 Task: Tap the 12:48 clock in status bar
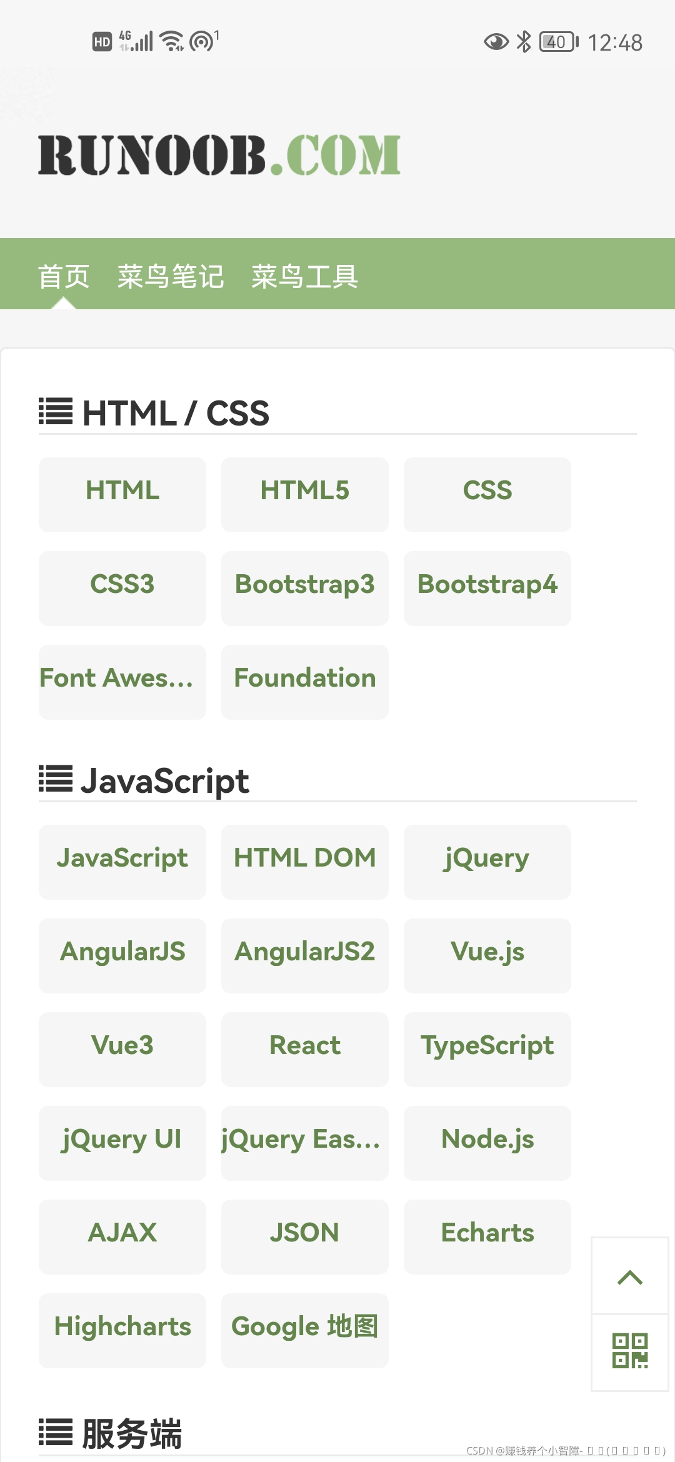(x=615, y=42)
